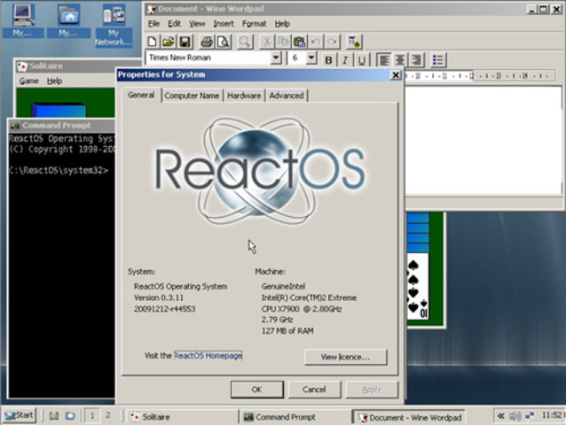
Task: Switch to the Hardware tab
Action: coord(244,96)
